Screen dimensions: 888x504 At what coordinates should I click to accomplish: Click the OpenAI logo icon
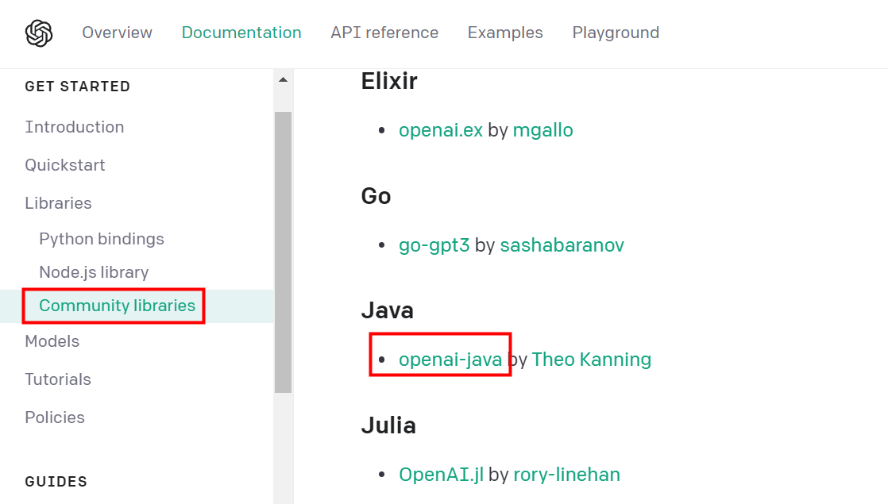[38, 33]
